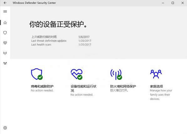The image size is (187, 134).
Task: Open 设备性能和运行状况 tile title
Action: [x=83, y=88]
